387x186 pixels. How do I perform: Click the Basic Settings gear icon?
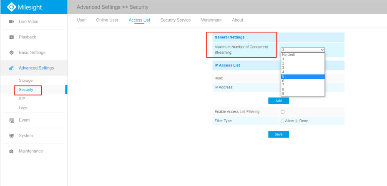point(11,53)
